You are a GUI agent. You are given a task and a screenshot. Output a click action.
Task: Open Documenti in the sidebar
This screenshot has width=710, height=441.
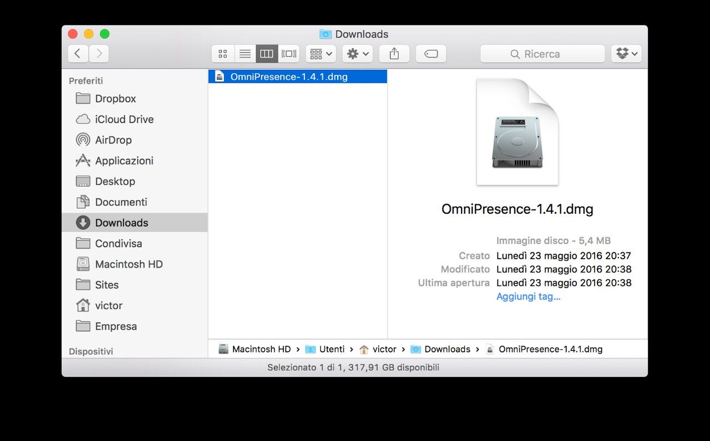pos(135,202)
